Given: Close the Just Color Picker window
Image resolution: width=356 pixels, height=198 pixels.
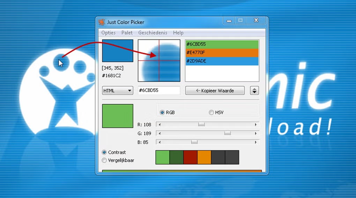Looking at the screenshot, I should coord(256,21).
